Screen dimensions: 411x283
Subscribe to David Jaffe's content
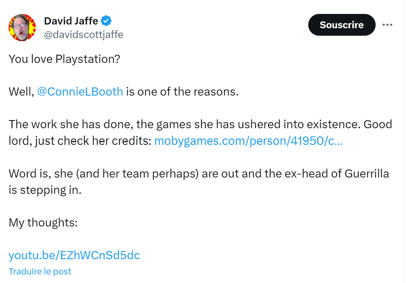point(342,24)
